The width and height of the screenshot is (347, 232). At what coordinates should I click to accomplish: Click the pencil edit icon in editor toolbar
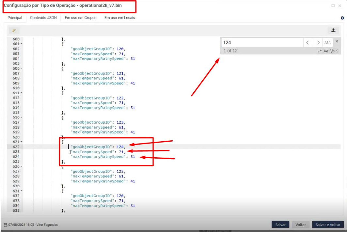point(14,30)
